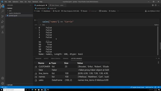Run the current cell with play icon
Viewport: 161px width, 91px height.
coord(35,20)
